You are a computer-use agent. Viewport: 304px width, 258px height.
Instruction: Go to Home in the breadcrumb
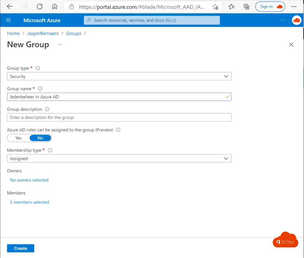click(x=13, y=33)
